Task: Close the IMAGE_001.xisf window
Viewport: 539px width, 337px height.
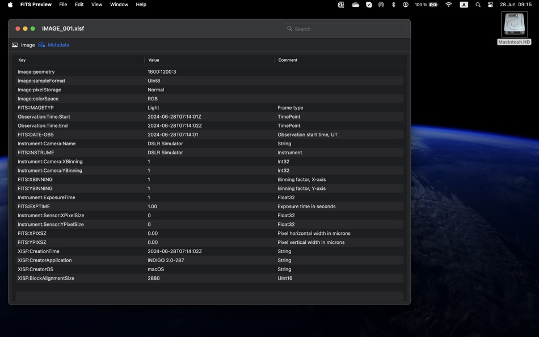Action: point(18,28)
